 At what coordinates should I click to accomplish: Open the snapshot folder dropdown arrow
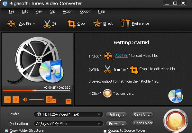[54, 101]
